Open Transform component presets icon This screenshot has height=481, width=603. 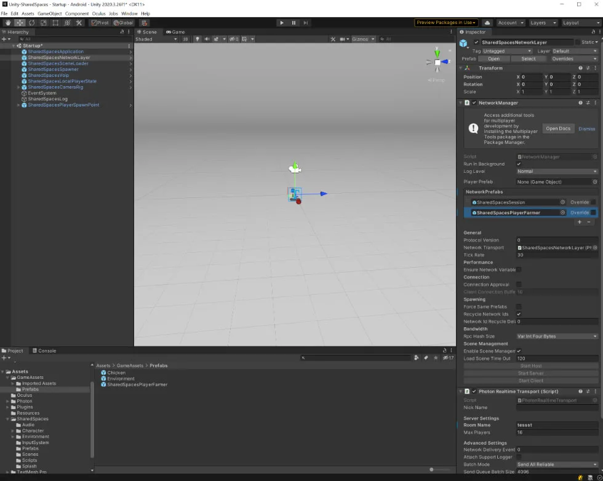[588, 68]
